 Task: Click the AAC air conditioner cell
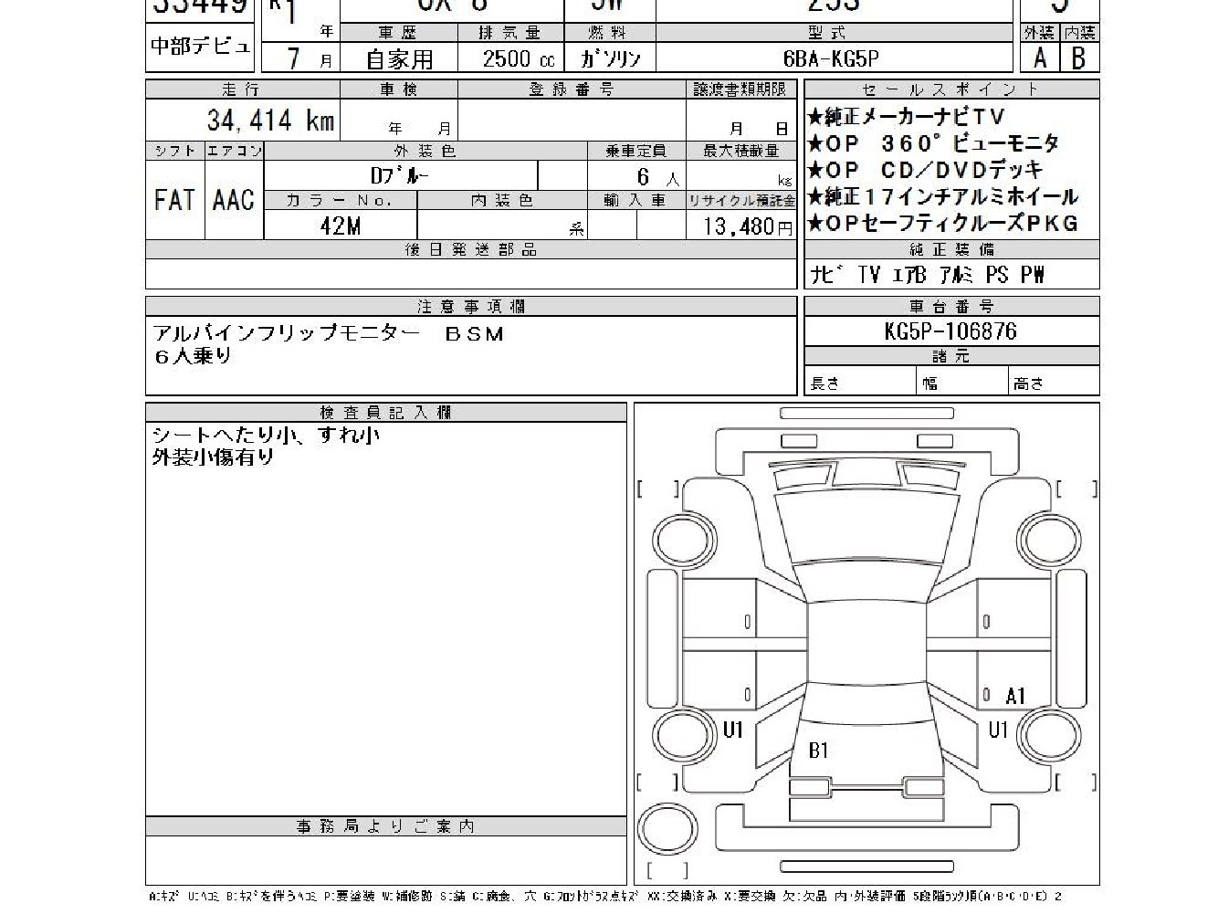234,200
